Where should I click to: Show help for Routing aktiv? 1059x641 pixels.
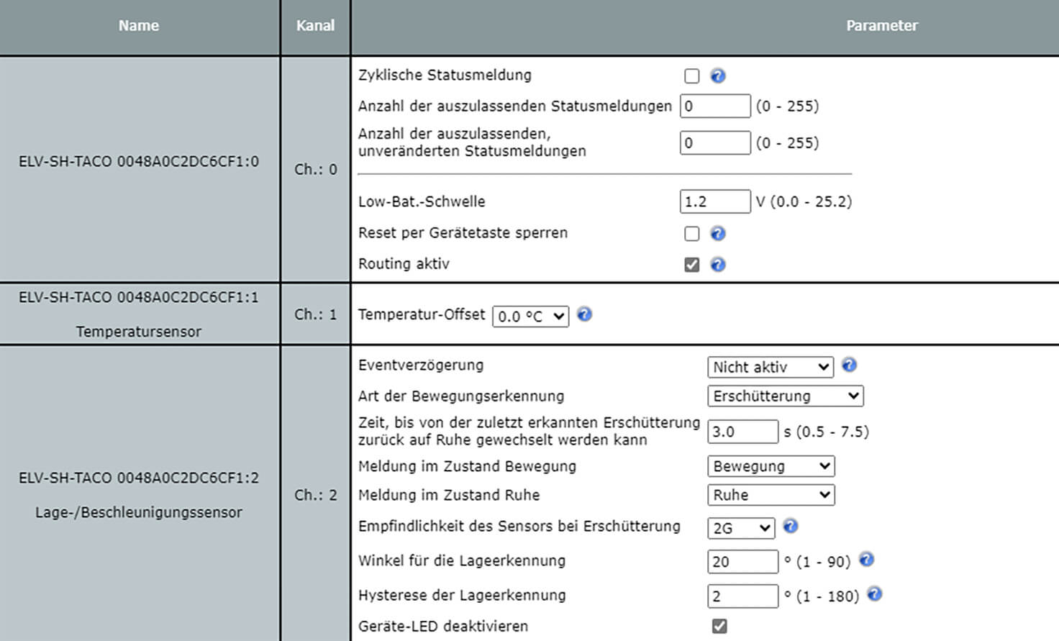(x=717, y=265)
